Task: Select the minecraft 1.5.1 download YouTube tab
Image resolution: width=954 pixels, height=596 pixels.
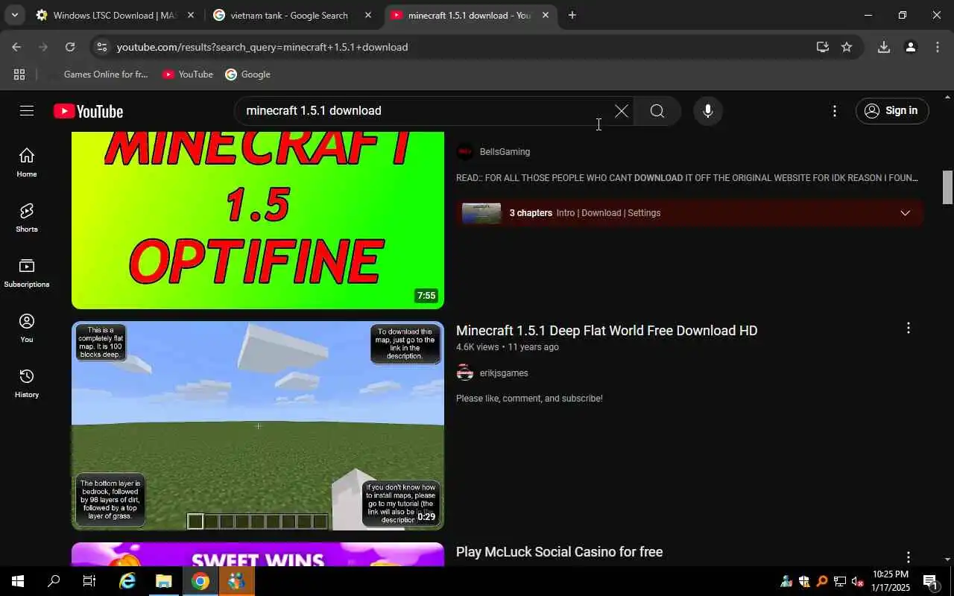Action: (x=469, y=15)
